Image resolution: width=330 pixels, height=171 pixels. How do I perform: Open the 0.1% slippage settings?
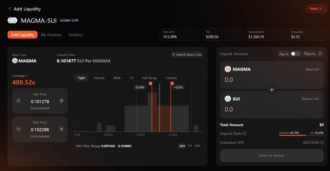[310, 54]
